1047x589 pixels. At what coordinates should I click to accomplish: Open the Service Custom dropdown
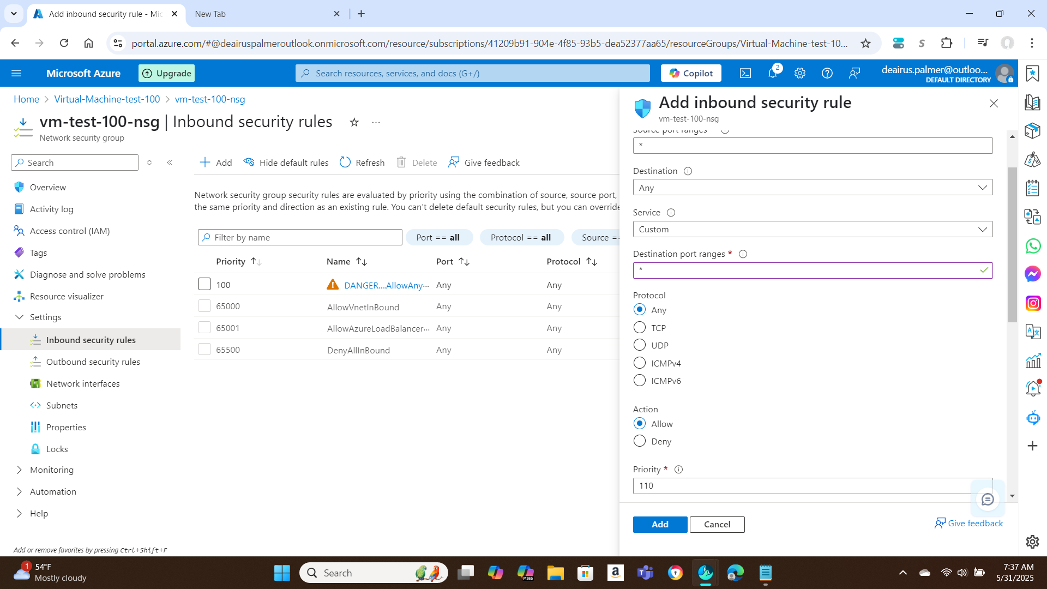(813, 229)
